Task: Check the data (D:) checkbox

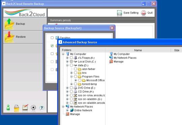Action: click(x=71, y=65)
